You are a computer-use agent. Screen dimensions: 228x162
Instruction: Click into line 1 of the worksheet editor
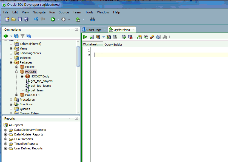[x=161, y=50]
